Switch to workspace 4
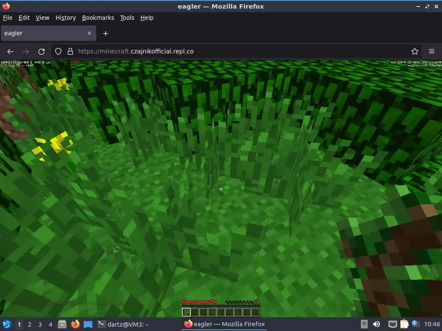Screen dimensions: 442x331 (x=51, y=325)
